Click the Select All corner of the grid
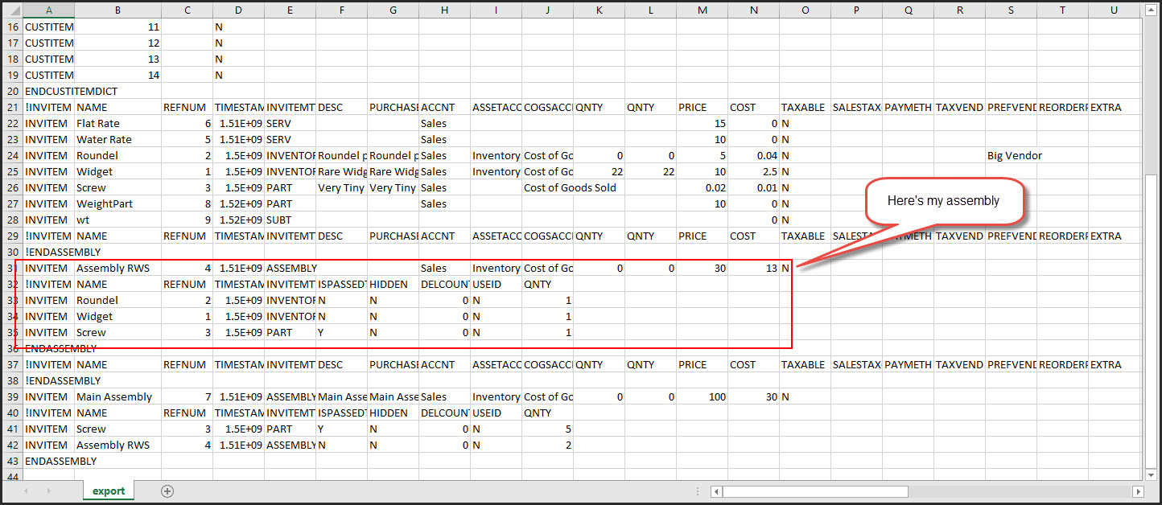 11,10
